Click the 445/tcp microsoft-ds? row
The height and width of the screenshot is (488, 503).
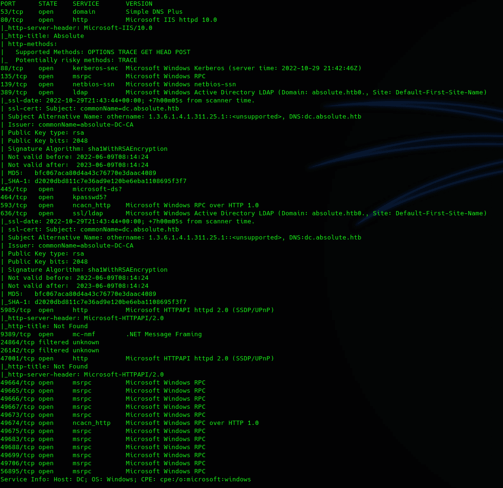coord(61,189)
